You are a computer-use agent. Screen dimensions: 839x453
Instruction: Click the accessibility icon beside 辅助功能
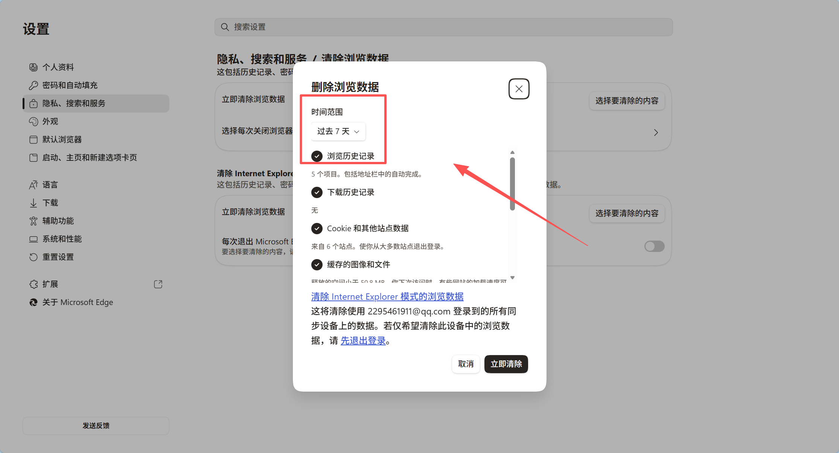coord(33,221)
